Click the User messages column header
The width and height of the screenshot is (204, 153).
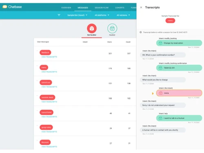(x=43, y=42)
